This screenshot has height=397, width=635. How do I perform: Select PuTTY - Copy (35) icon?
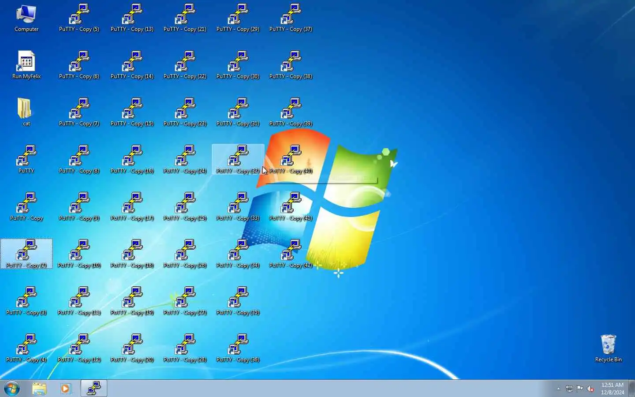(x=238, y=301)
